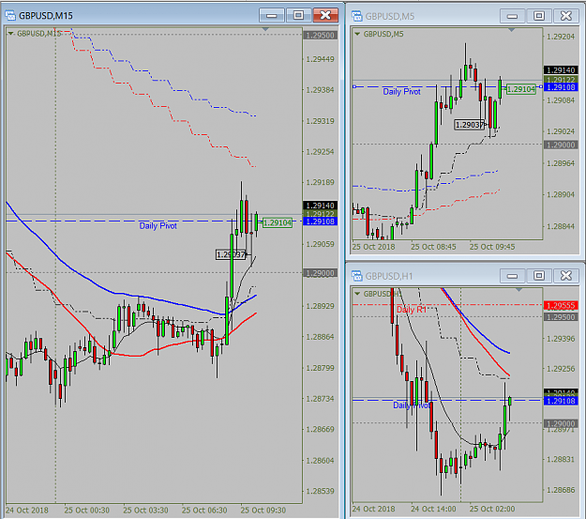
Task: Click the 1.29500 level on M15 price scale
Action: click(320, 35)
